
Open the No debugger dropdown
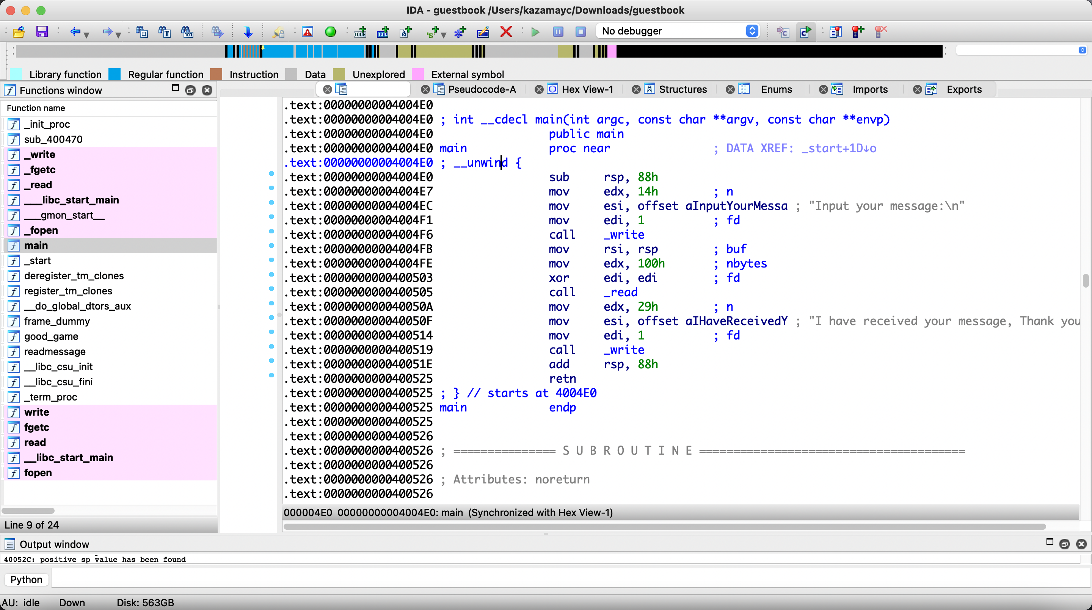pyautogui.click(x=678, y=31)
